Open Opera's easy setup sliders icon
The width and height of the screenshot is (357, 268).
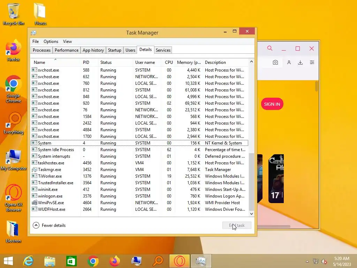click(312, 62)
